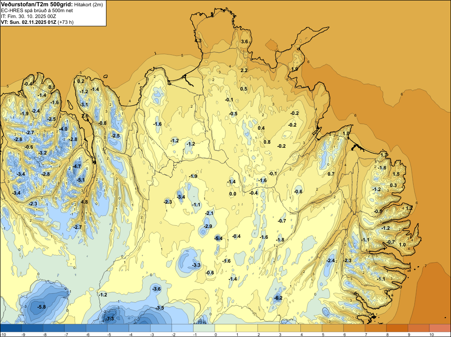
Task: Select the -4.0 temperature reading
Action: tap(63, 129)
